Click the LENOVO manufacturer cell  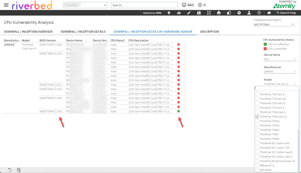click(x=9, y=45)
